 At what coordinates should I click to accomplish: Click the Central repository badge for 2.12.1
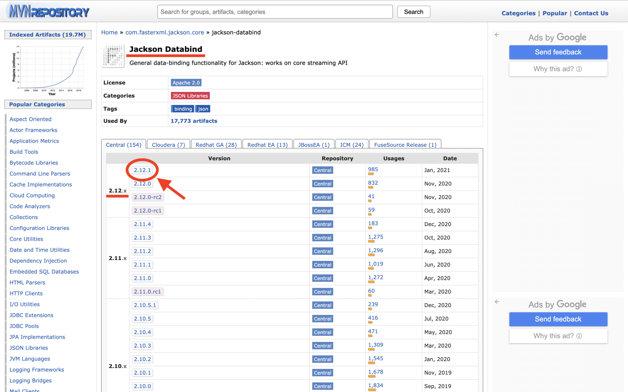[x=322, y=170]
